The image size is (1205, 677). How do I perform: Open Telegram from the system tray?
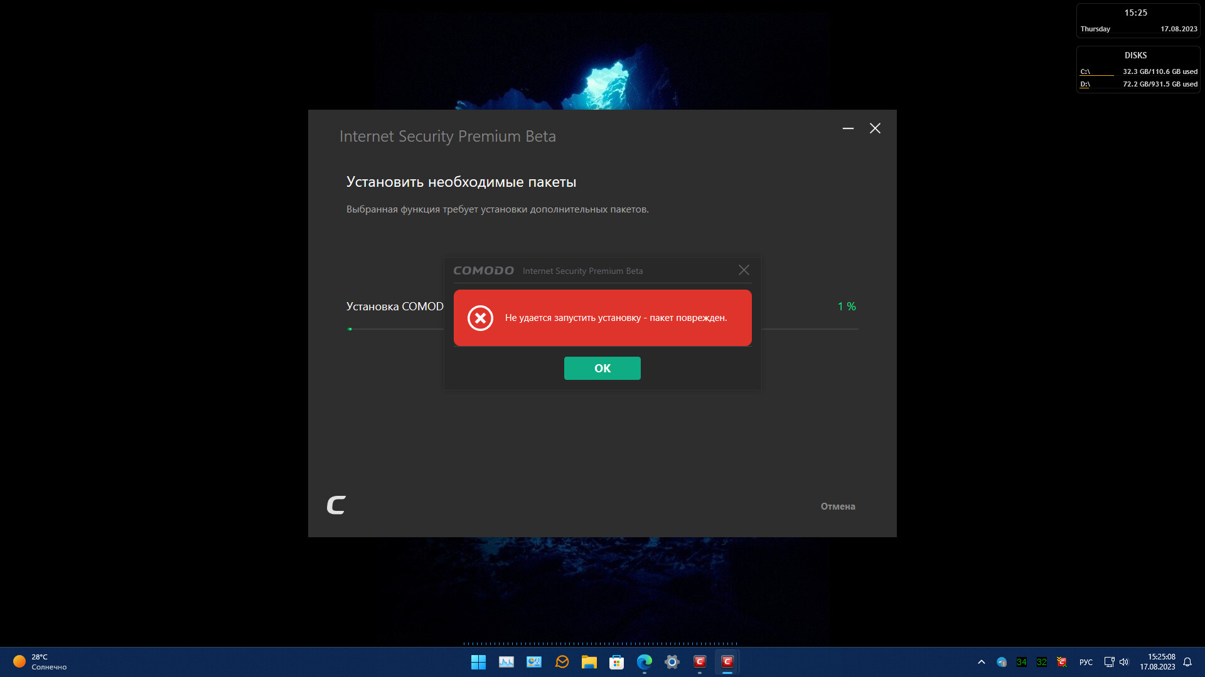coord(1001,662)
